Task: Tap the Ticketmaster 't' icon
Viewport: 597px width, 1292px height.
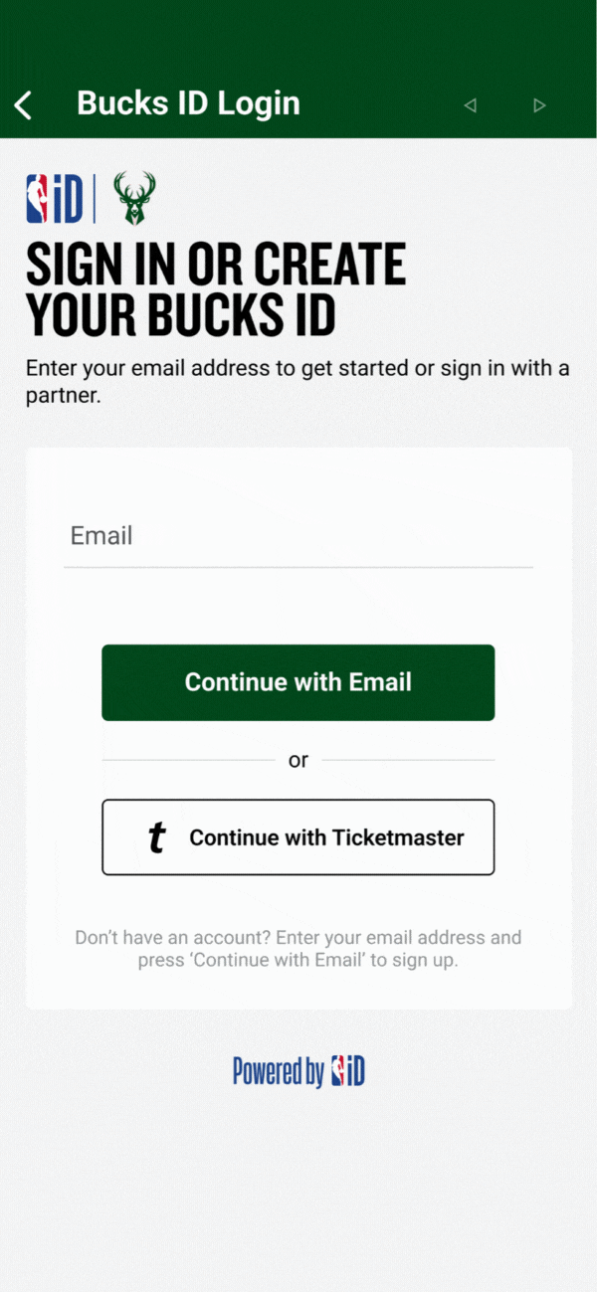Action: click(x=156, y=837)
